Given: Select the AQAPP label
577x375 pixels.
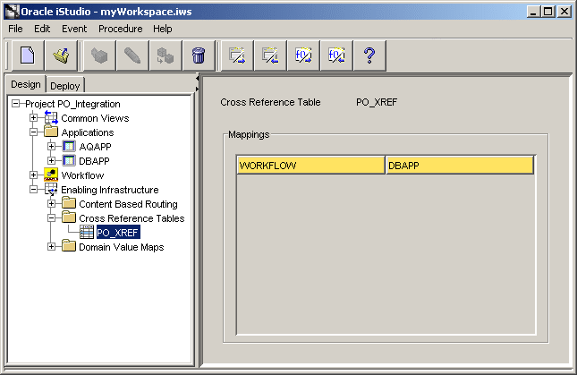Looking at the screenshot, I should pyautogui.click(x=96, y=147).
